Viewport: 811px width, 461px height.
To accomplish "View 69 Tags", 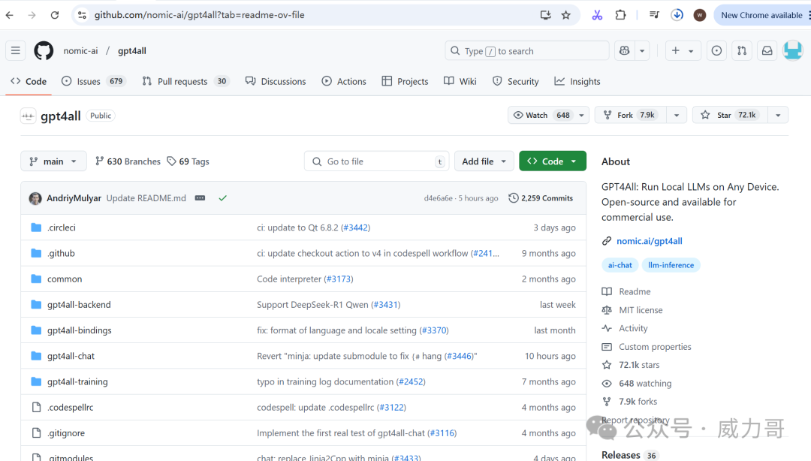I will [x=188, y=161].
